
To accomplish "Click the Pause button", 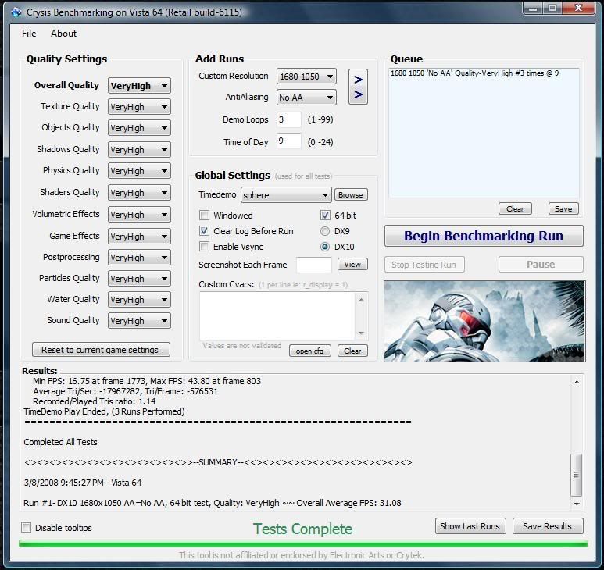I will coord(541,265).
